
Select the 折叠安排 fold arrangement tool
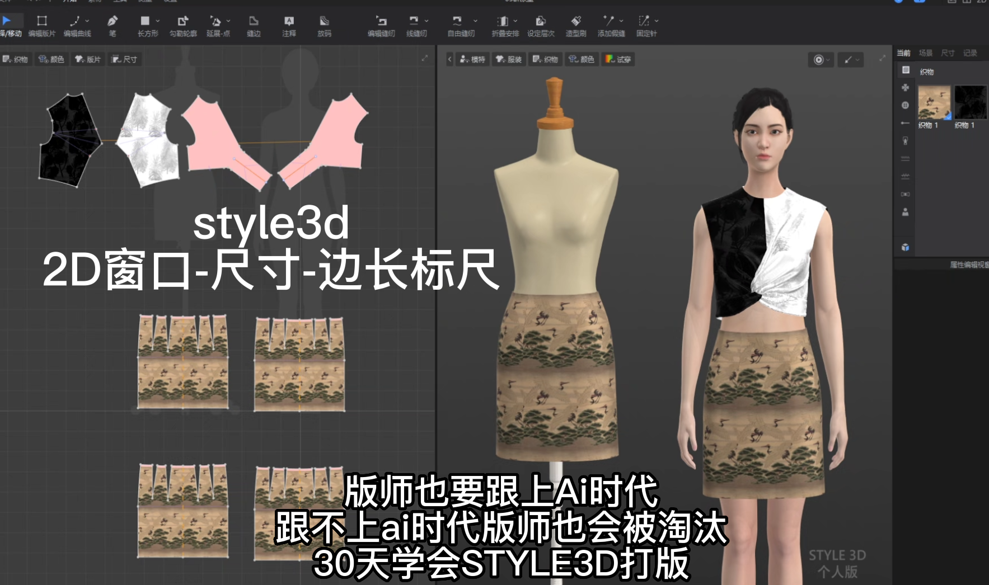pos(504,26)
